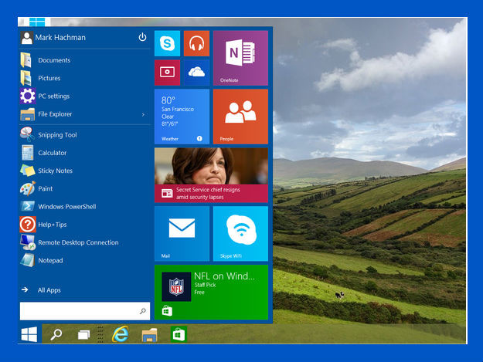
Task: Click the magnifier in the search box
Action: click(143, 311)
